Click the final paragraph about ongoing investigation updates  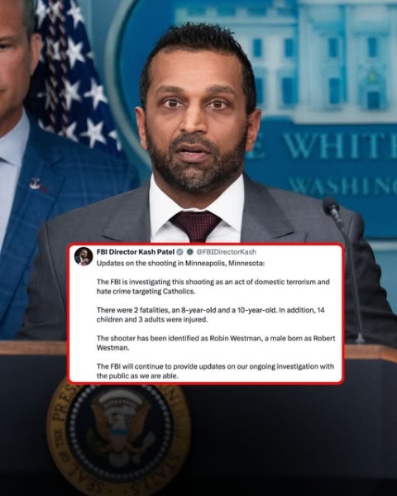pyautogui.click(x=215, y=370)
